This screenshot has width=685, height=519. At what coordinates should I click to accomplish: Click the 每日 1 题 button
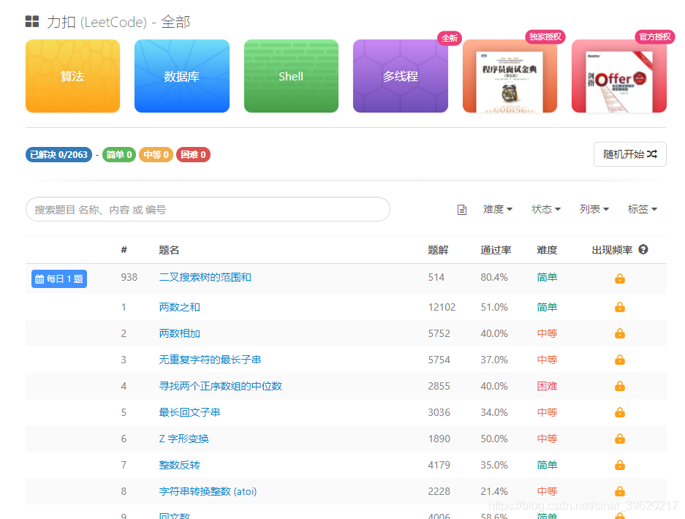[x=59, y=279]
